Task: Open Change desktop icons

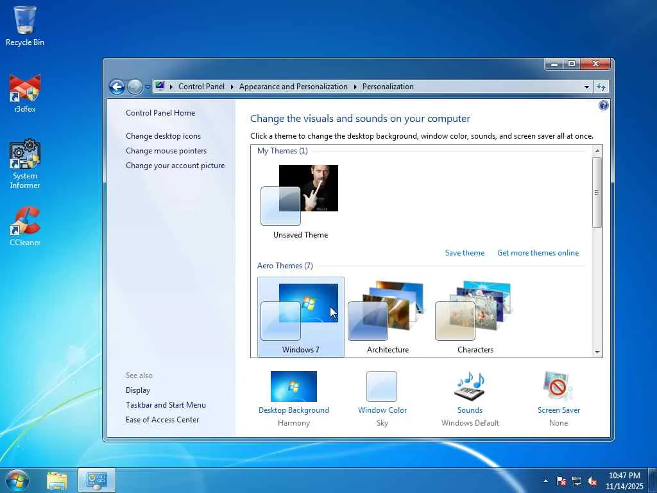Action: 163,136
